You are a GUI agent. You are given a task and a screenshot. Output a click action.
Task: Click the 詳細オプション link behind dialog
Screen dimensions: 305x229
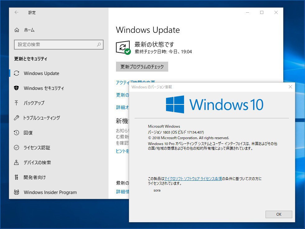pyautogui.click(x=122, y=107)
